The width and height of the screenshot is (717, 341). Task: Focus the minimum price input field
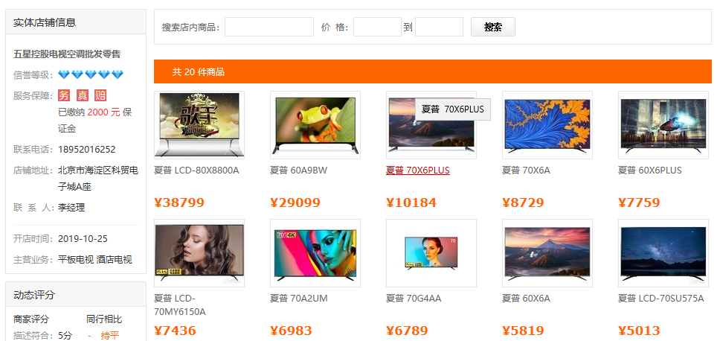click(x=377, y=27)
